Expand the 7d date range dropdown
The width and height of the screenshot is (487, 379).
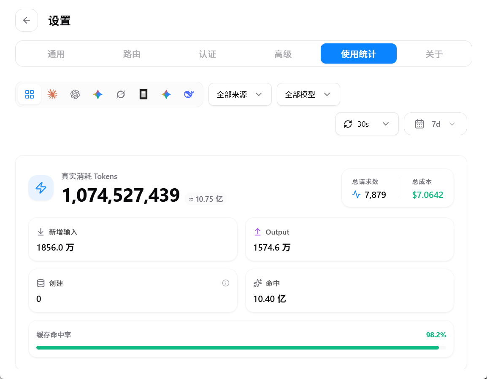point(436,124)
